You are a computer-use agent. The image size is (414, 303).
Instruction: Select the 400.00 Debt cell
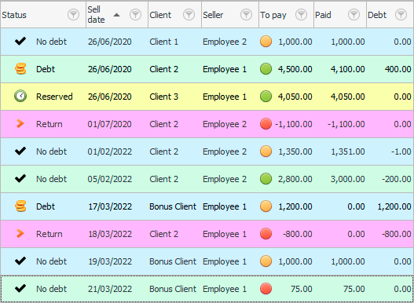(390, 69)
